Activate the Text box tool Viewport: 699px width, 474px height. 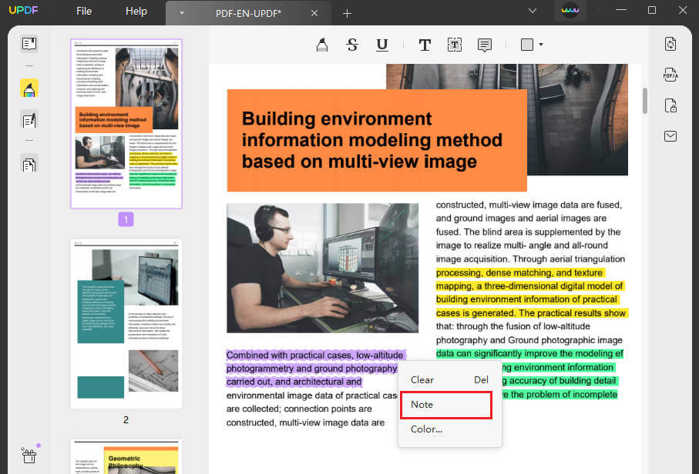coord(455,44)
